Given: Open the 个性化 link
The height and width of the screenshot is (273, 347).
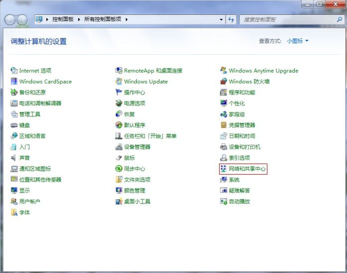Looking at the screenshot, I should (237, 103).
